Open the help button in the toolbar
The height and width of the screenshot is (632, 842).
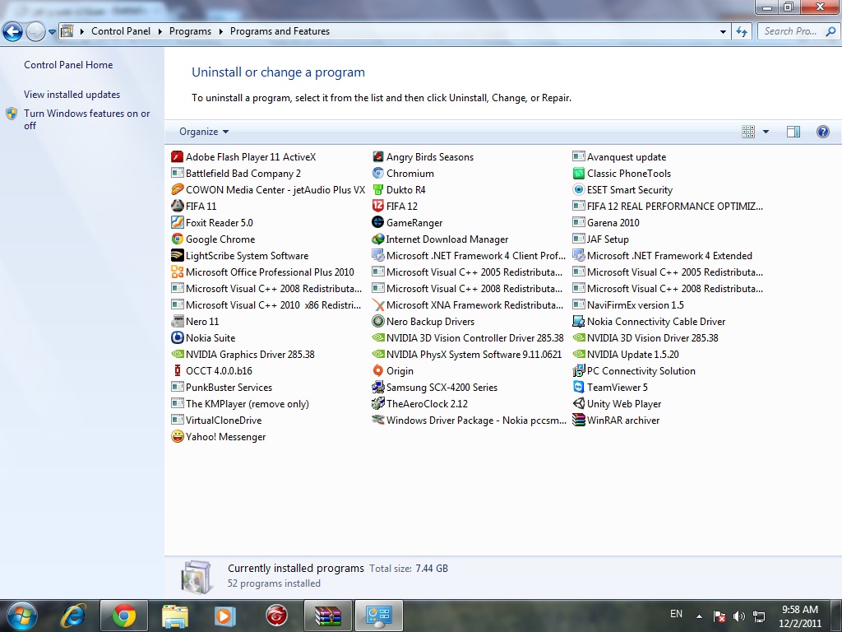pos(822,132)
